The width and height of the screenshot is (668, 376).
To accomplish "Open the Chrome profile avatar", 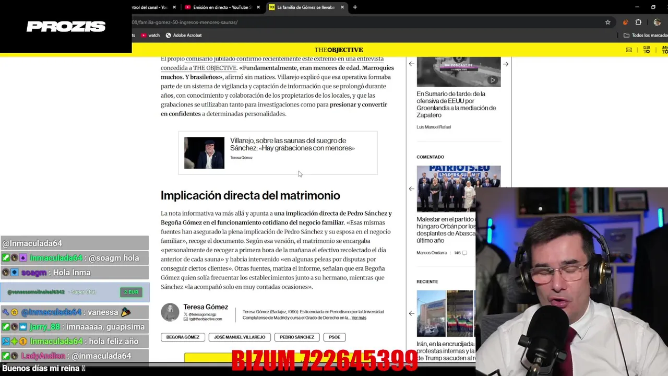I will pos(657,22).
